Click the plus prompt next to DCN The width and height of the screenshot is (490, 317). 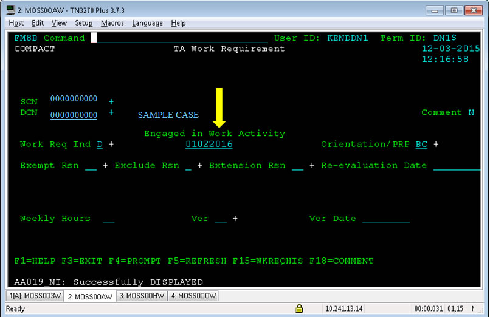[x=111, y=112]
